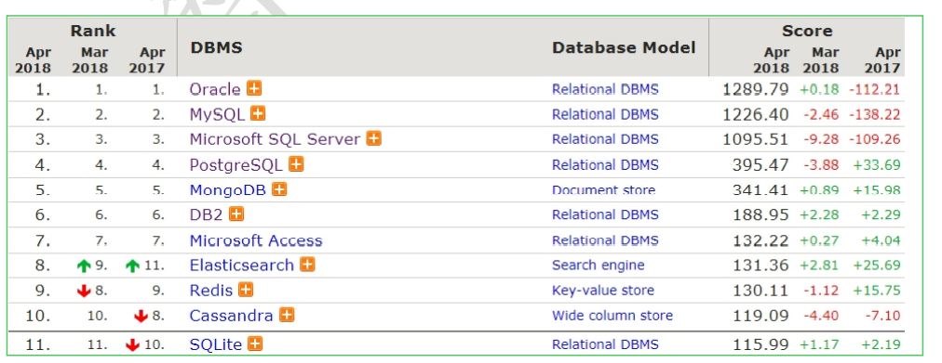Click the orange plus icon beside Oracle
This screenshot has width=942, height=363.
pos(255,88)
